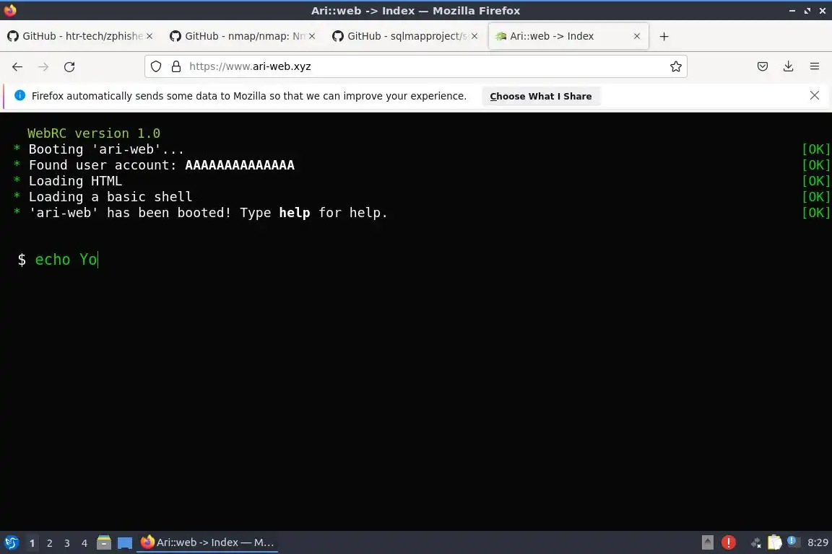Bookmark this page with the star
Image resolution: width=832 pixels, height=554 pixels.
675,66
